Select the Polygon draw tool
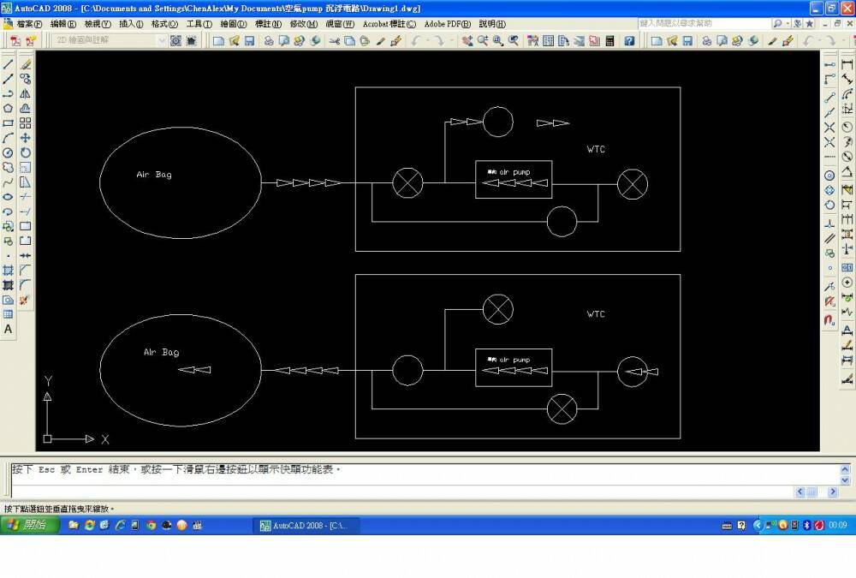 coord(8,108)
